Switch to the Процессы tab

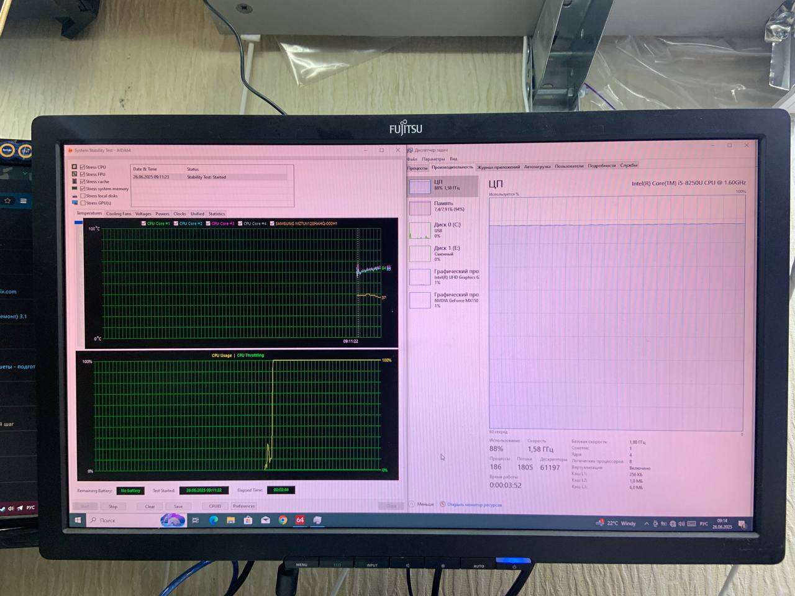pyautogui.click(x=417, y=168)
